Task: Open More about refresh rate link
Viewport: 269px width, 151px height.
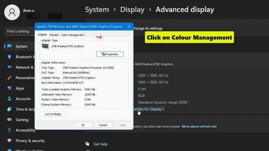Action: pyautogui.click(x=199, y=126)
